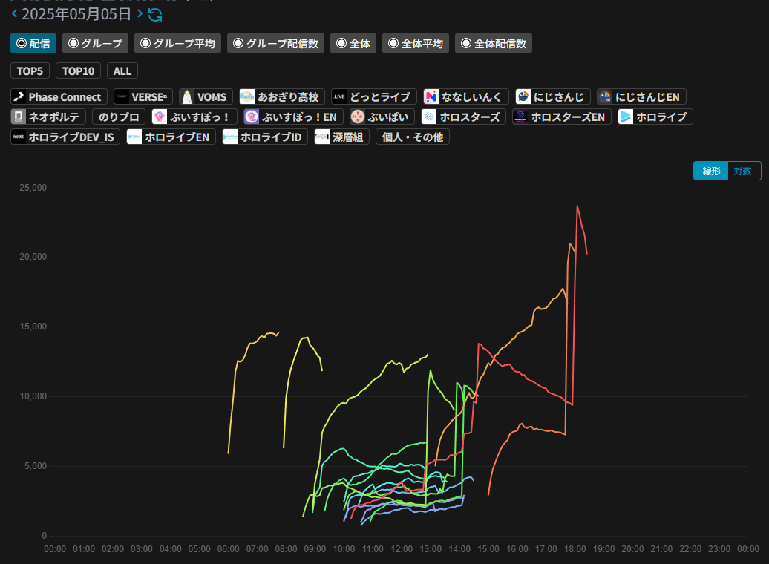Click the 12:00 x-axis time label
Image resolution: width=769 pixels, height=564 pixels.
[402, 549]
